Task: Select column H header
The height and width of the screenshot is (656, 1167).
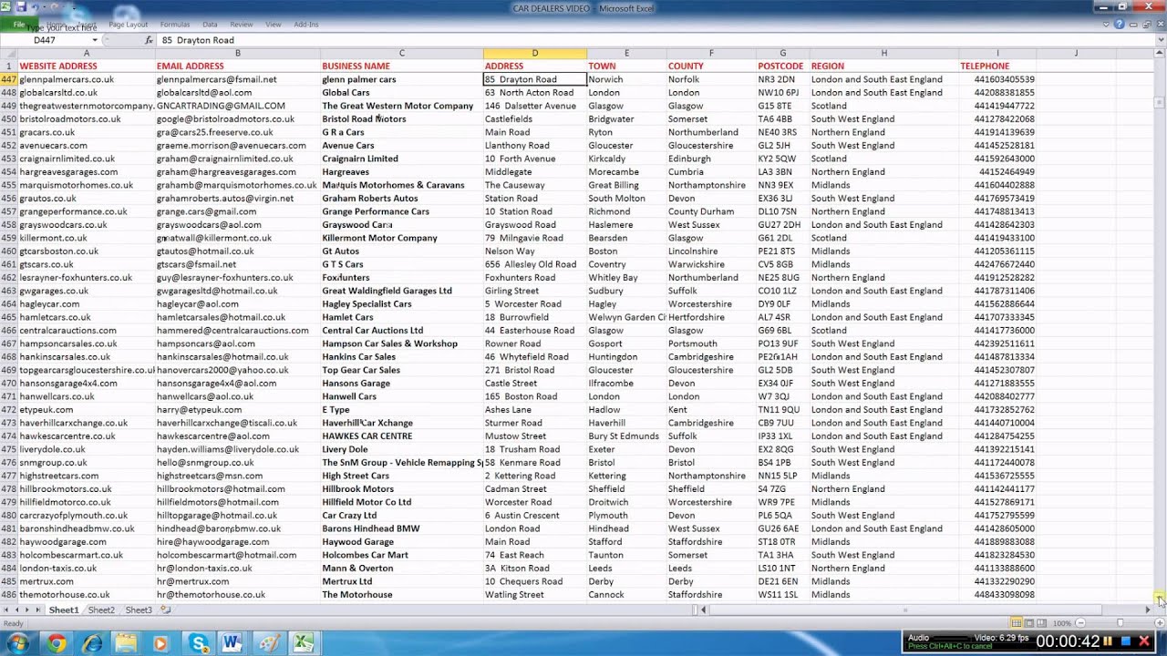Action: [883, 53]
